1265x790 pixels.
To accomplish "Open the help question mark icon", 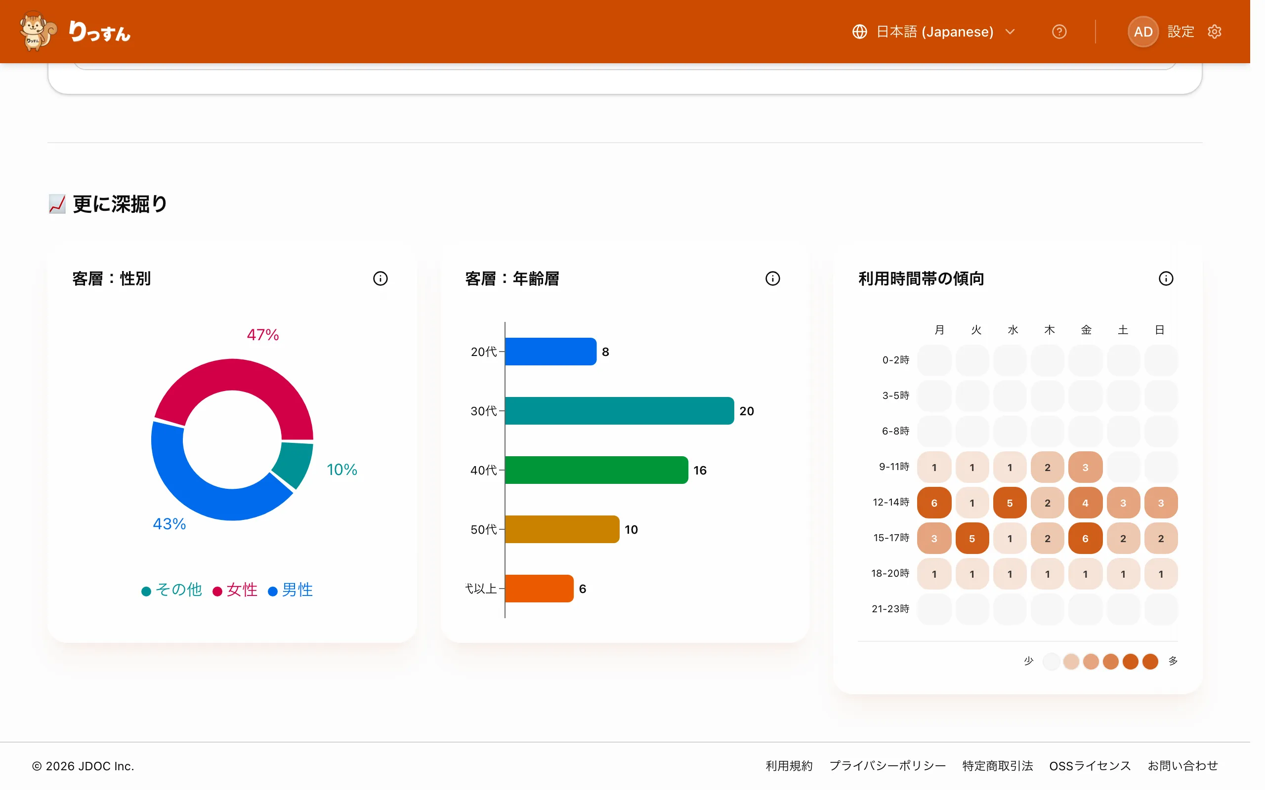I will (1059, 32).
